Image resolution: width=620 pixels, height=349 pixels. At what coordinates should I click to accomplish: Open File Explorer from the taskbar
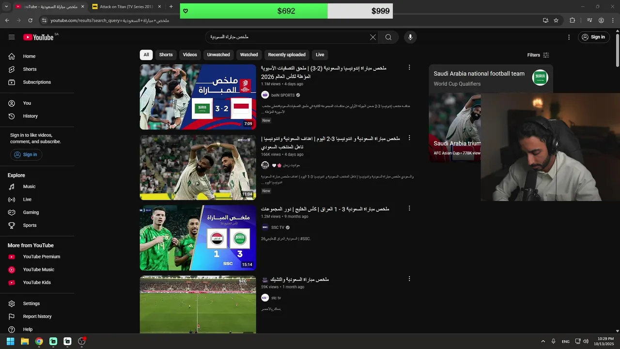tap(25, 341)
